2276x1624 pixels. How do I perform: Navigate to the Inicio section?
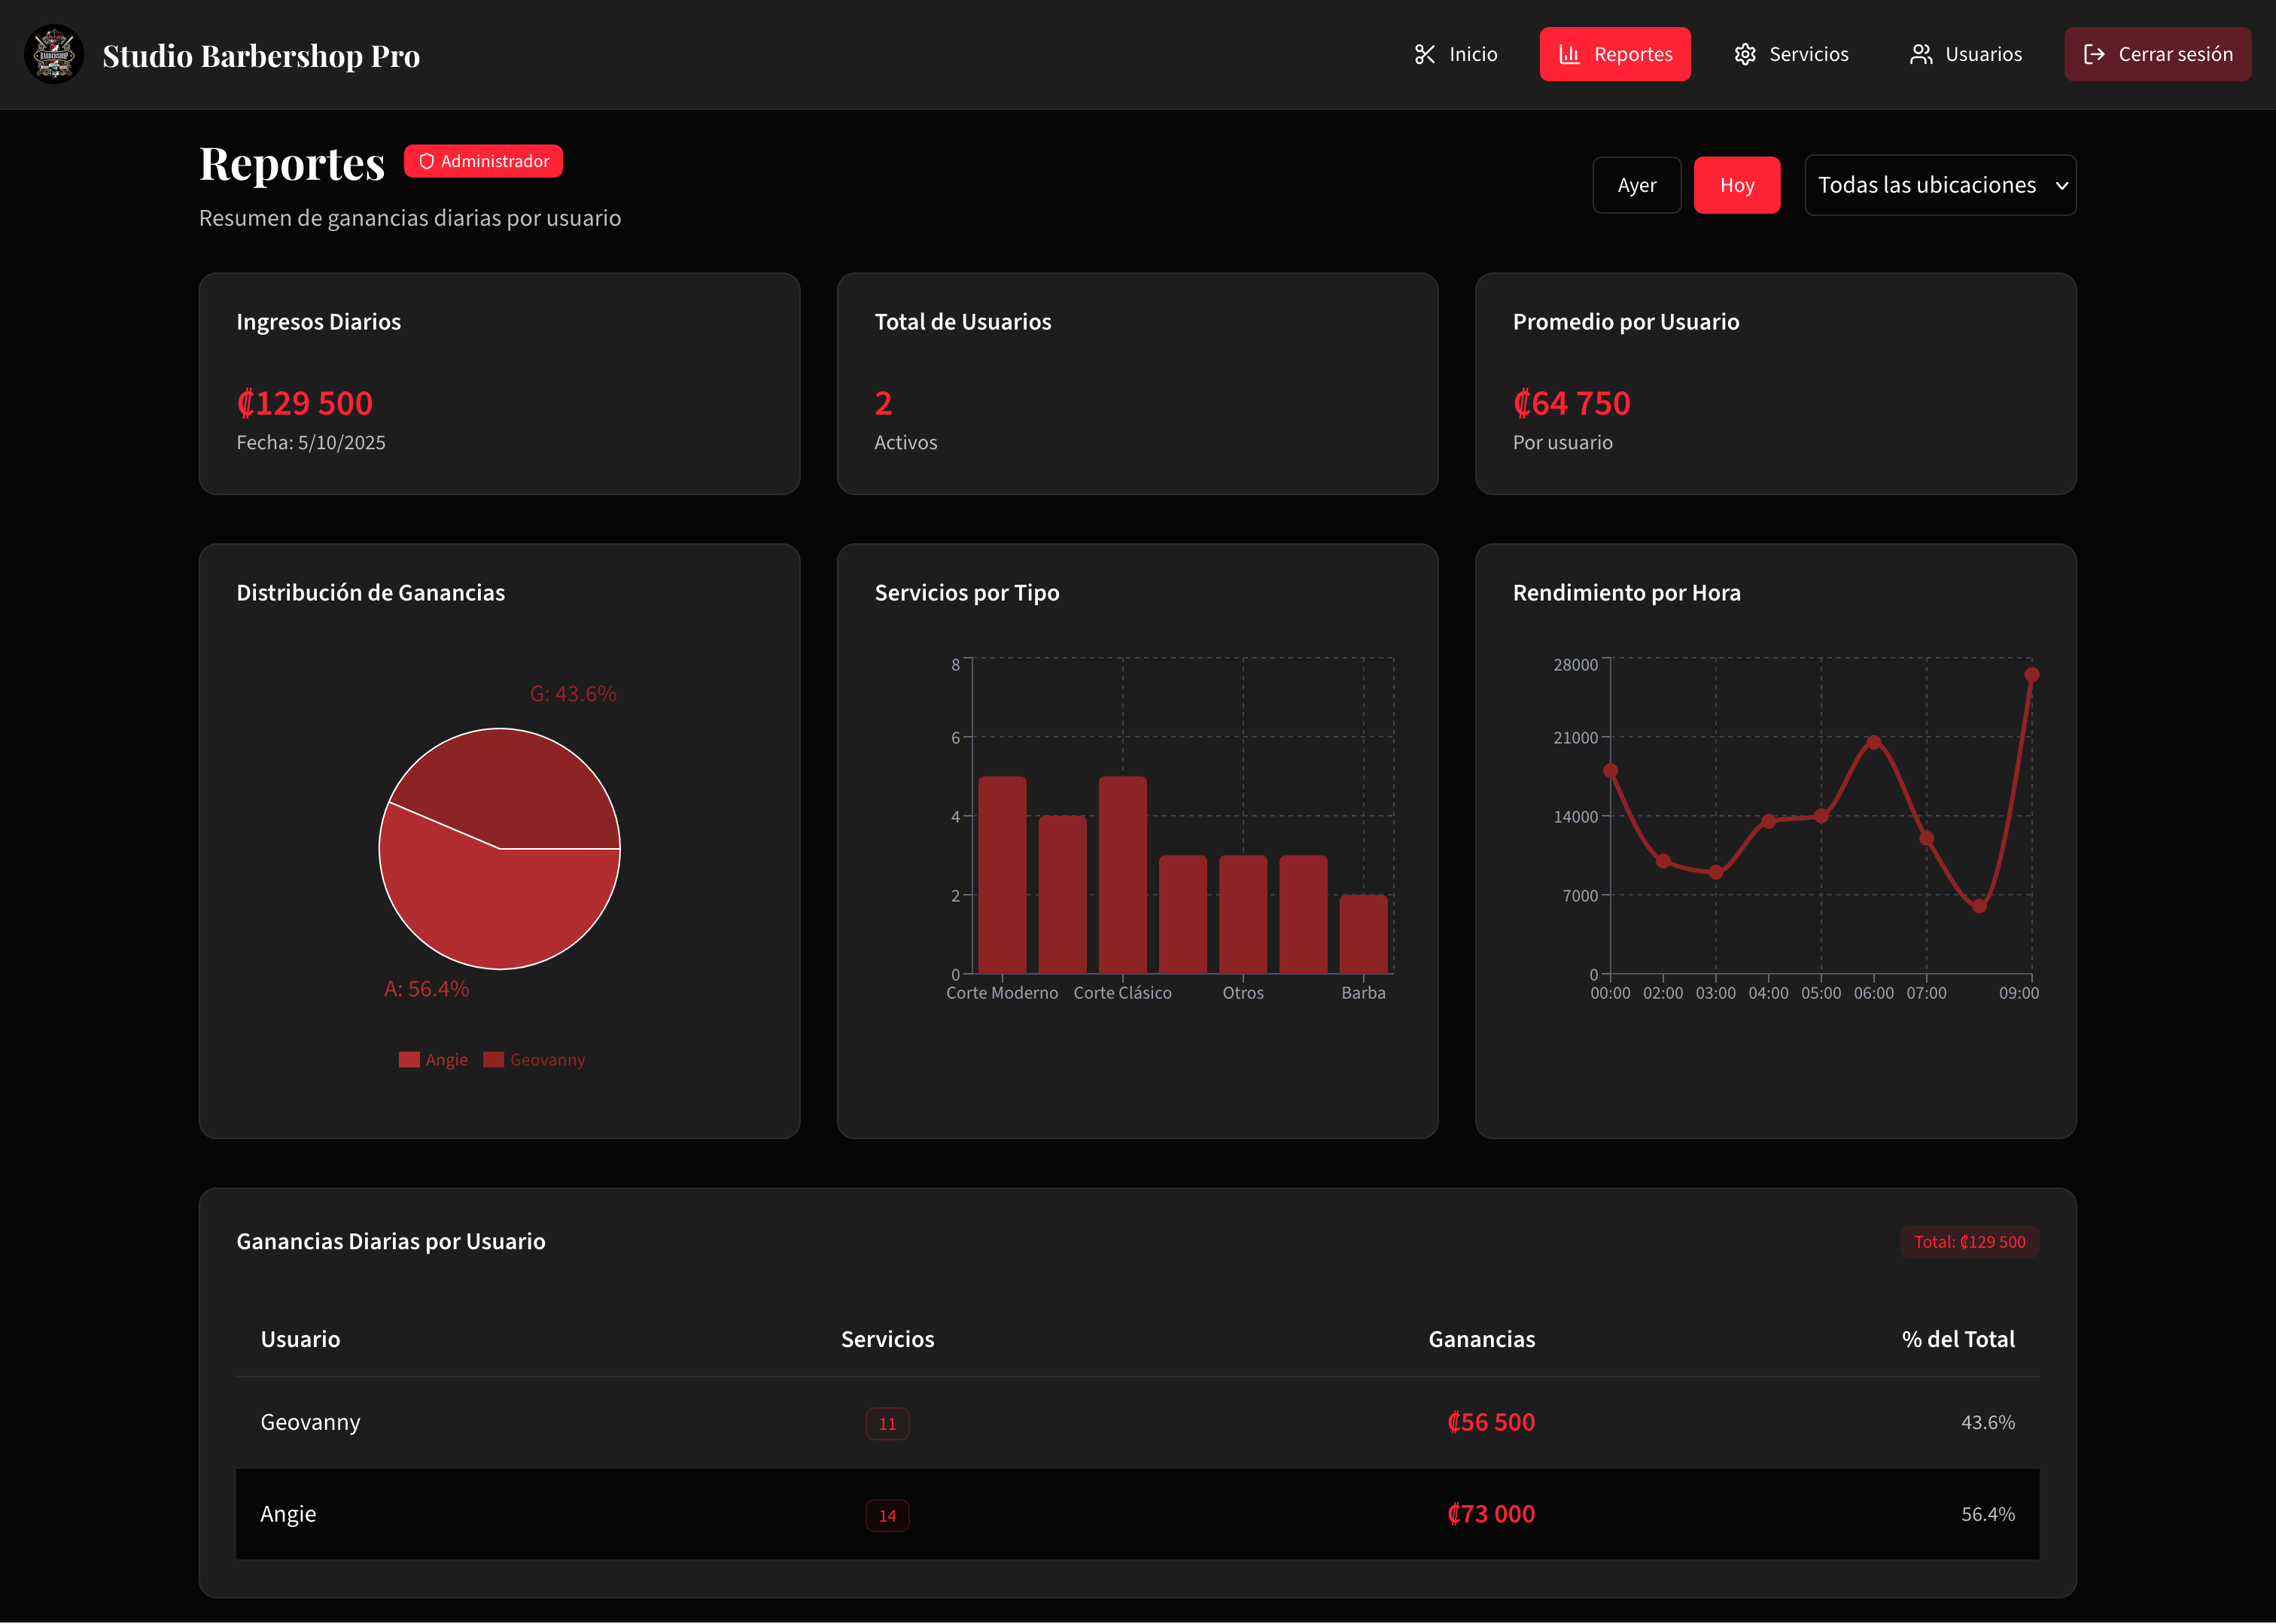point(1456,54)
